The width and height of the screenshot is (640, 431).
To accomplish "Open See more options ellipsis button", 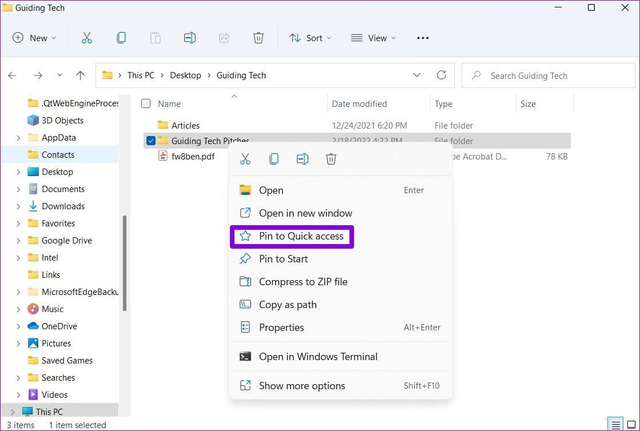I will click(x=423, y=38).
